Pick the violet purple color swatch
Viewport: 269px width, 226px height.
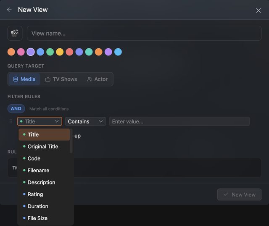tap(108, 52)
